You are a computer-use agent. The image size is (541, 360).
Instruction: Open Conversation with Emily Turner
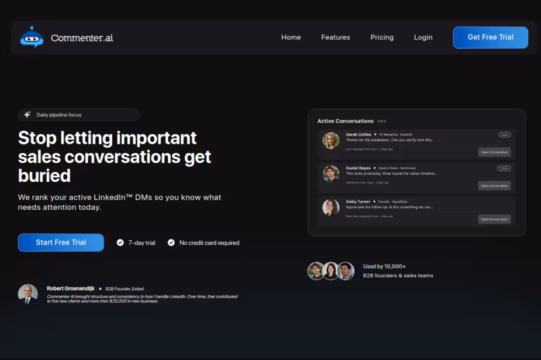494,219
